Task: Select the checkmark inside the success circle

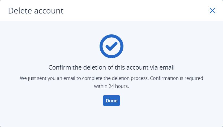Action: click(x=111, y=46)
